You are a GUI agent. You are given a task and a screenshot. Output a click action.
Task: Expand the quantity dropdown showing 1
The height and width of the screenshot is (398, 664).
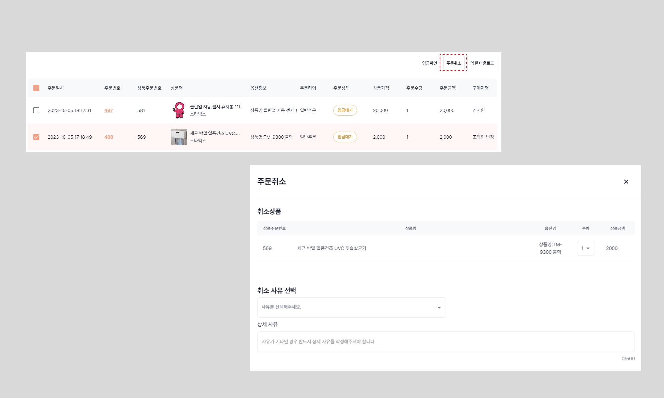586,248
